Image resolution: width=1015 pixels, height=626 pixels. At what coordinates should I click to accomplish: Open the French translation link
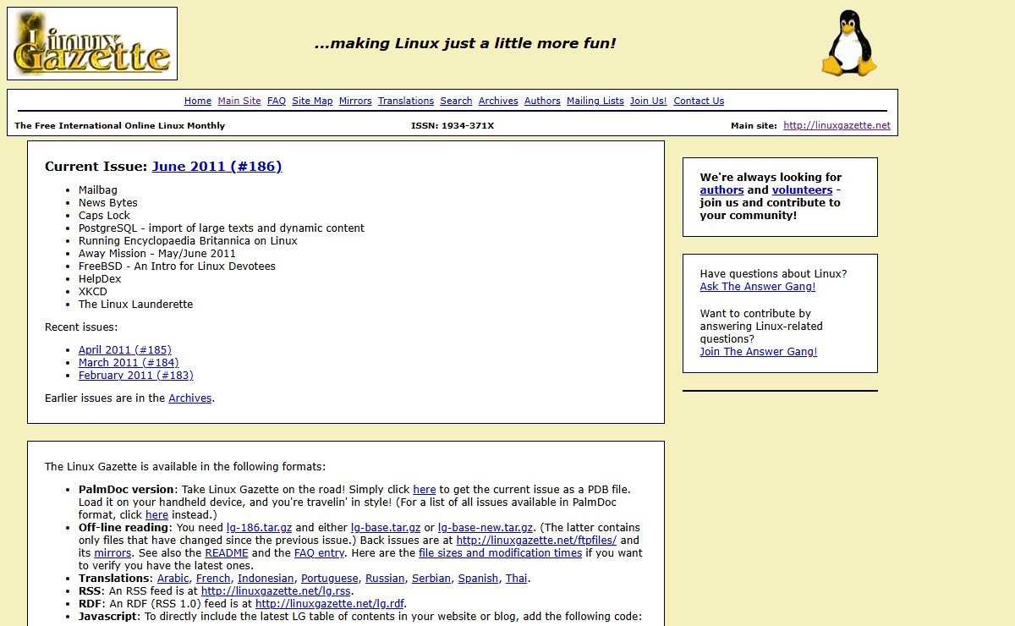(213, 579)
